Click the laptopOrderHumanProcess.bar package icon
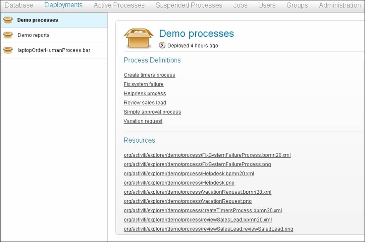Viewport: 365px width, 242px height. click(8, 50)
